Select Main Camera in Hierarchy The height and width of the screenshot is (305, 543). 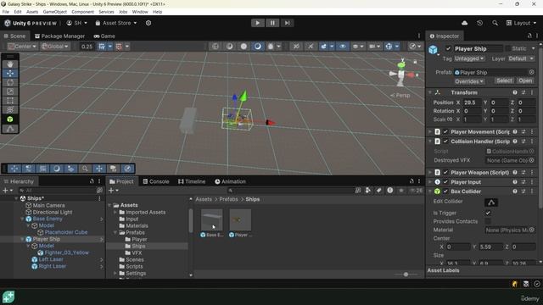point(48,205)
